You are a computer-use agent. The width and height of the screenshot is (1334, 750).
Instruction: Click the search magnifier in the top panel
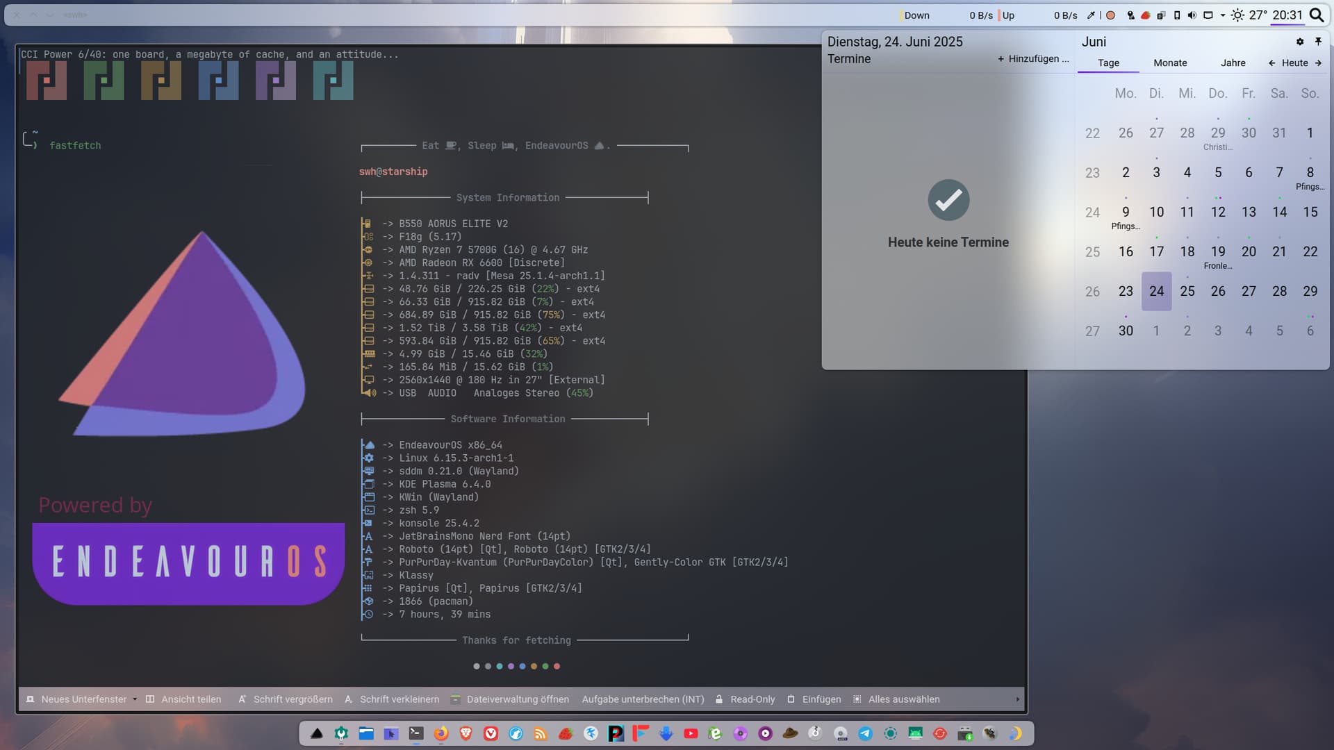(1317, 15)
